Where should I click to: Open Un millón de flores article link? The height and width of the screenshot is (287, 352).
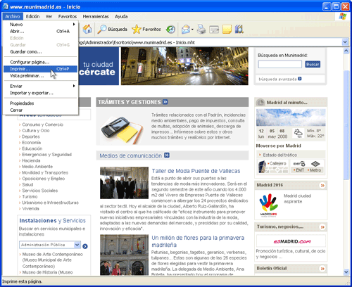point(198,241)
